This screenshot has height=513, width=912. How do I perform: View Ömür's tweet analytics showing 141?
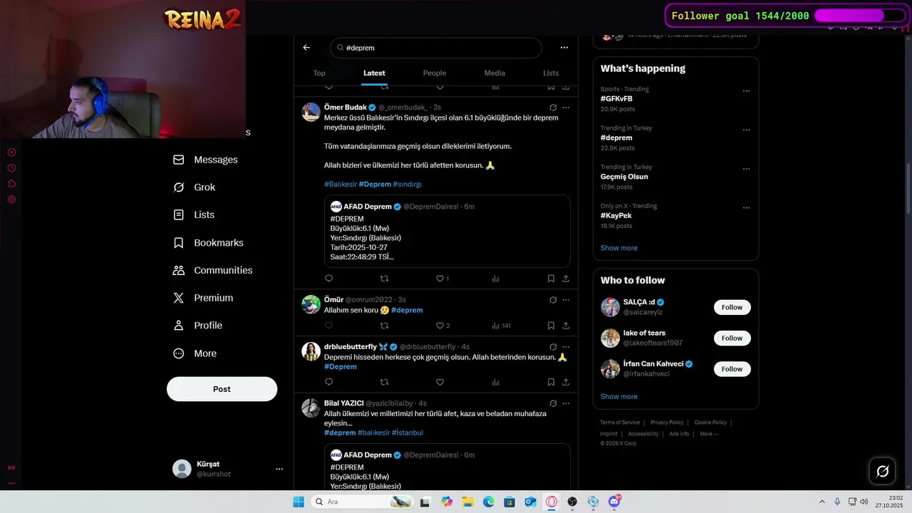pyautogui.click(x=501, y=326)
